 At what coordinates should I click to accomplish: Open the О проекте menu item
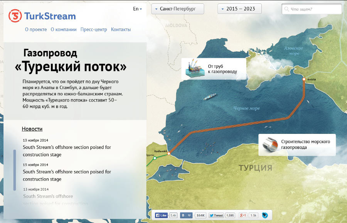[36, 29]
